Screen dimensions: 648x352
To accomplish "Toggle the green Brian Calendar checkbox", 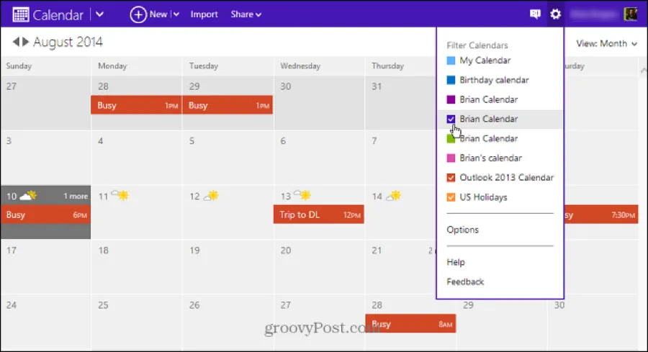I will click(x=451, y=138).
